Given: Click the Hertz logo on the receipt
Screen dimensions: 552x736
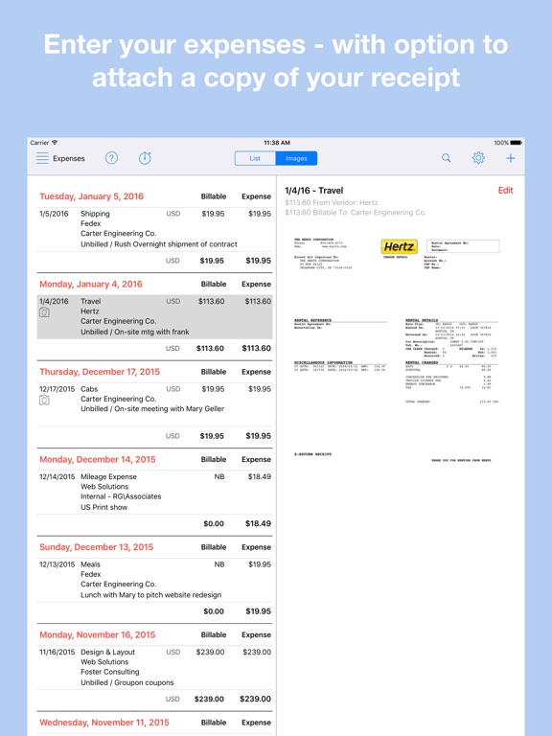Looking at the screenshot, I should coord(399,246).
